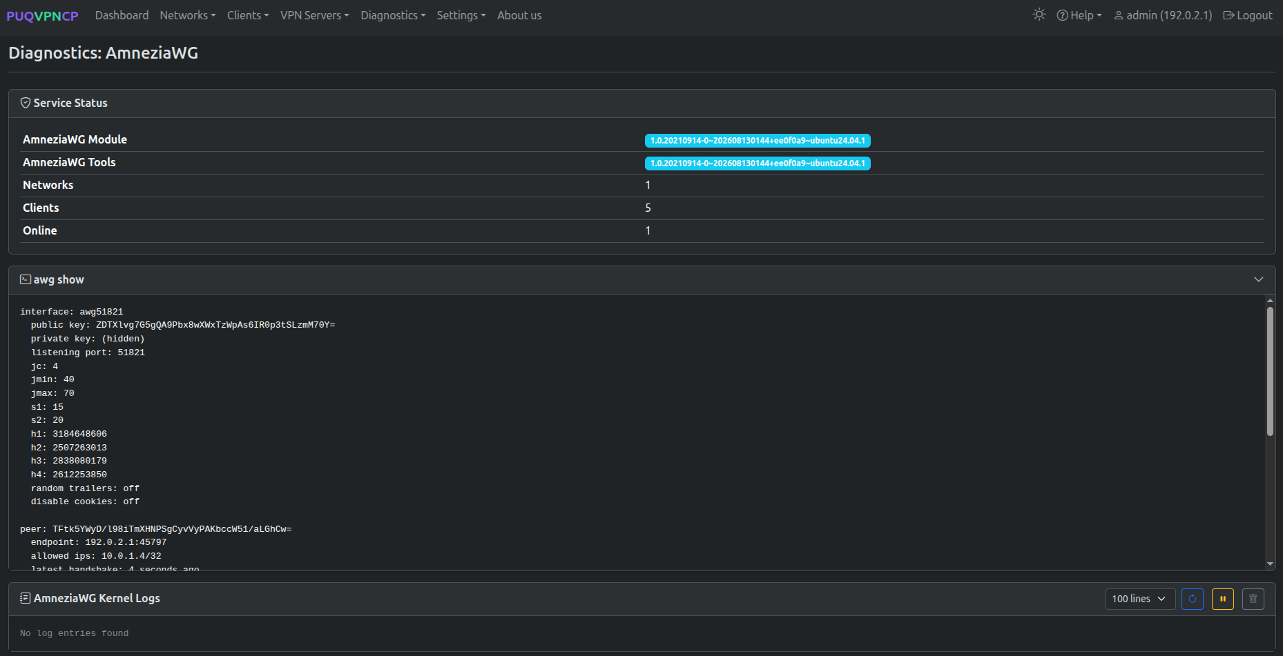Click the 'interface: awg51821' line
The height and width of the screenshot is (656, 1283).
tap(71, 312)
